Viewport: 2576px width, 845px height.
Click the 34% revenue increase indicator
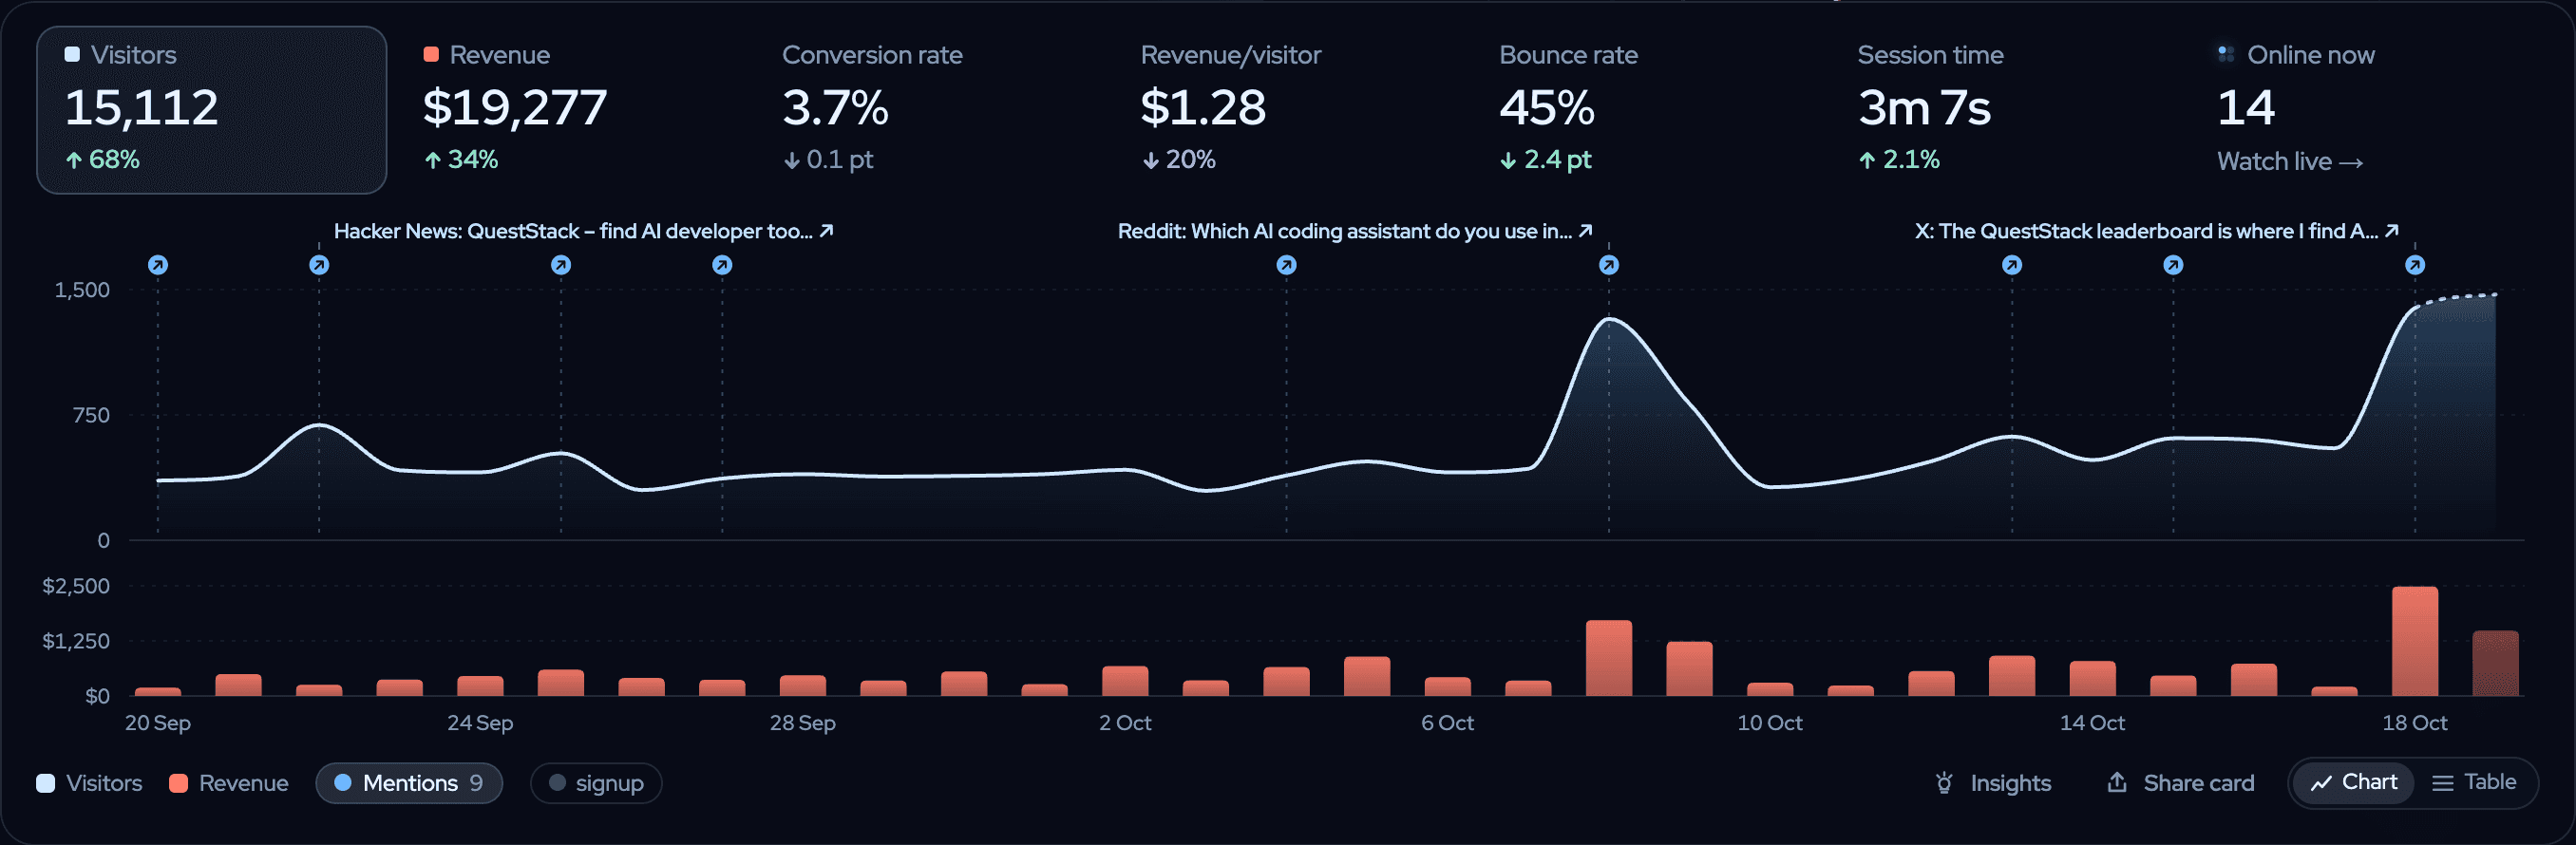coord(461,159)
